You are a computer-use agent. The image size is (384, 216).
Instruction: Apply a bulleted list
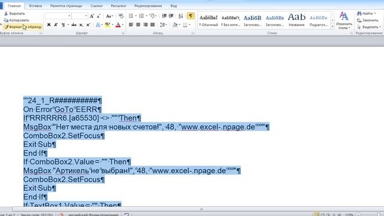click(131, 16)
